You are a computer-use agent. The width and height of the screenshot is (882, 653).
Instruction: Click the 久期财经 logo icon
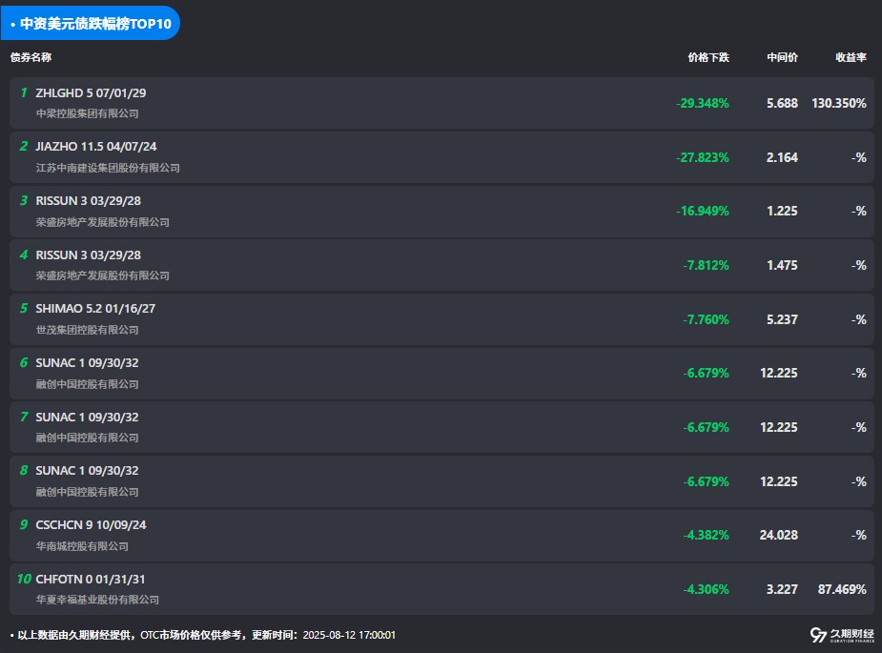coord(818,635)
